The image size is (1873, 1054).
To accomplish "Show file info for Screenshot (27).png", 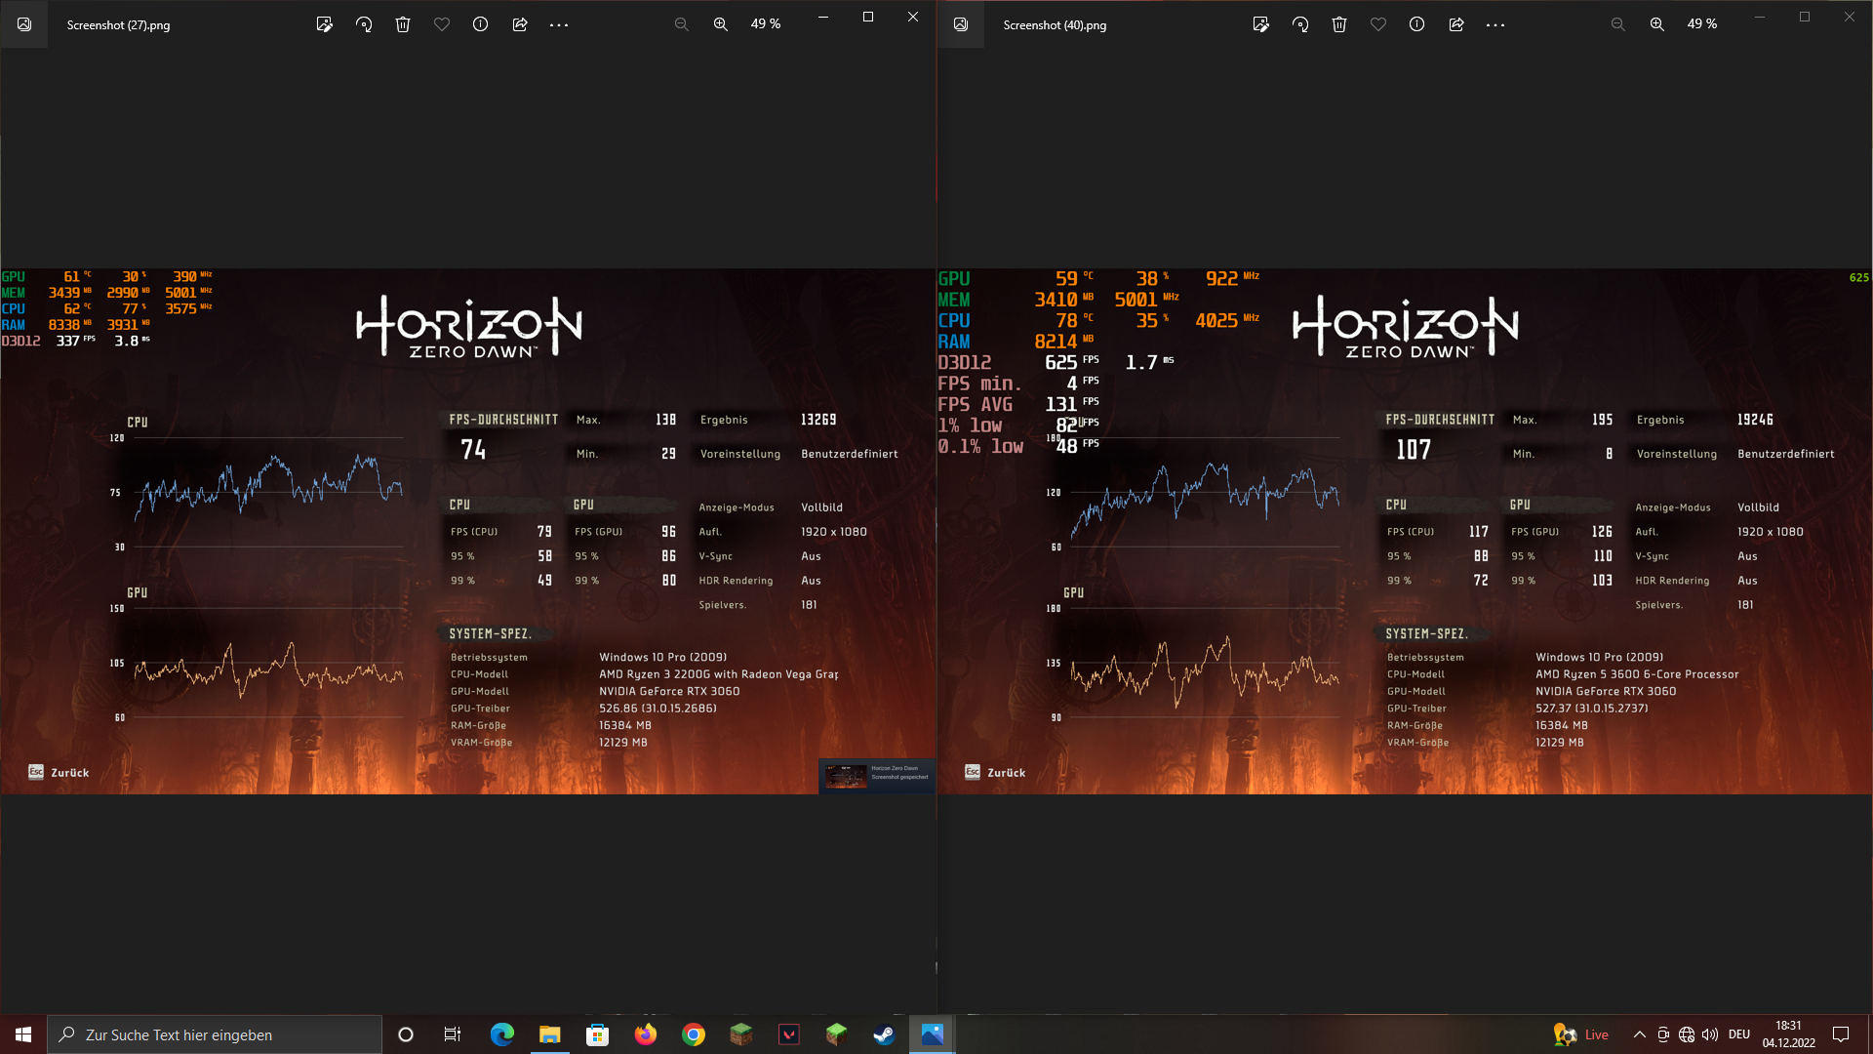I will point(481,24).
